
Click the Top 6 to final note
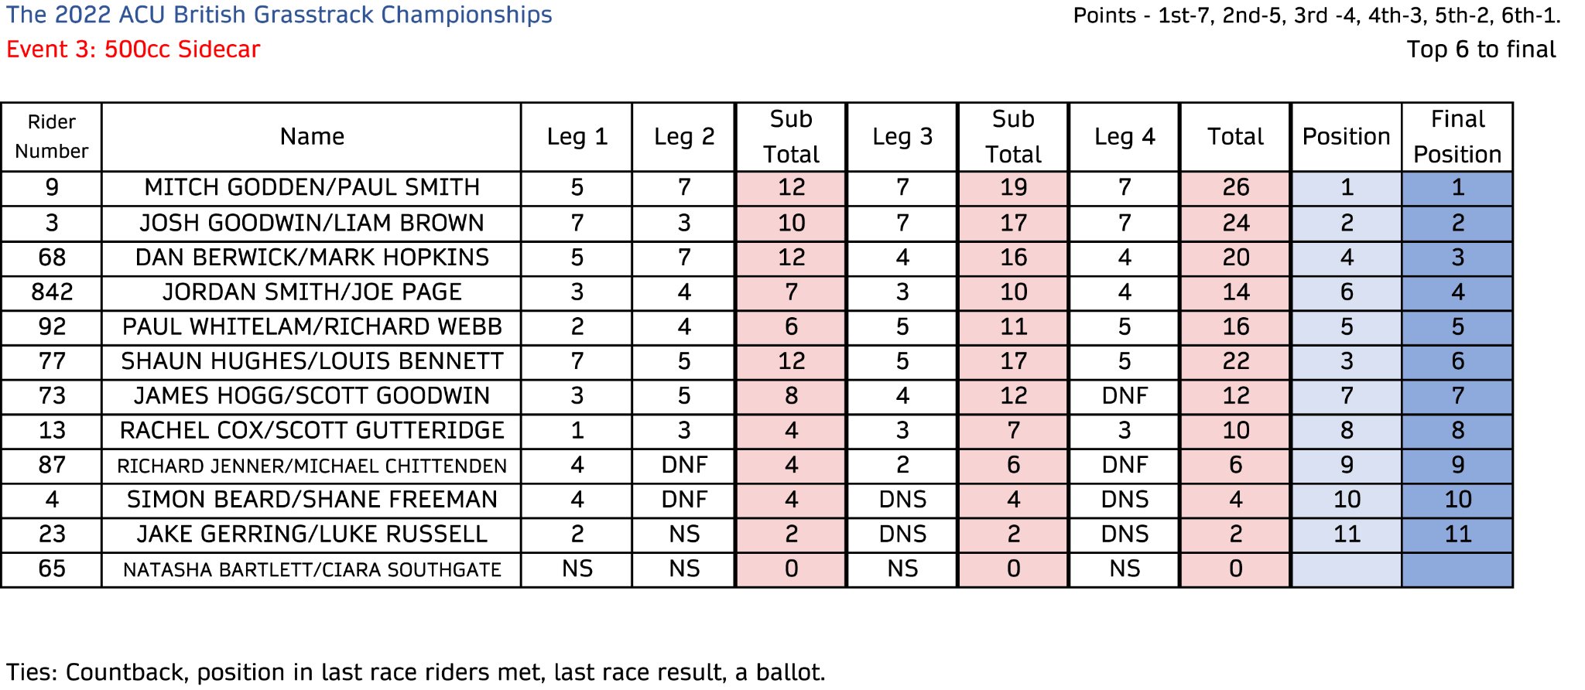pos(1481,50)
